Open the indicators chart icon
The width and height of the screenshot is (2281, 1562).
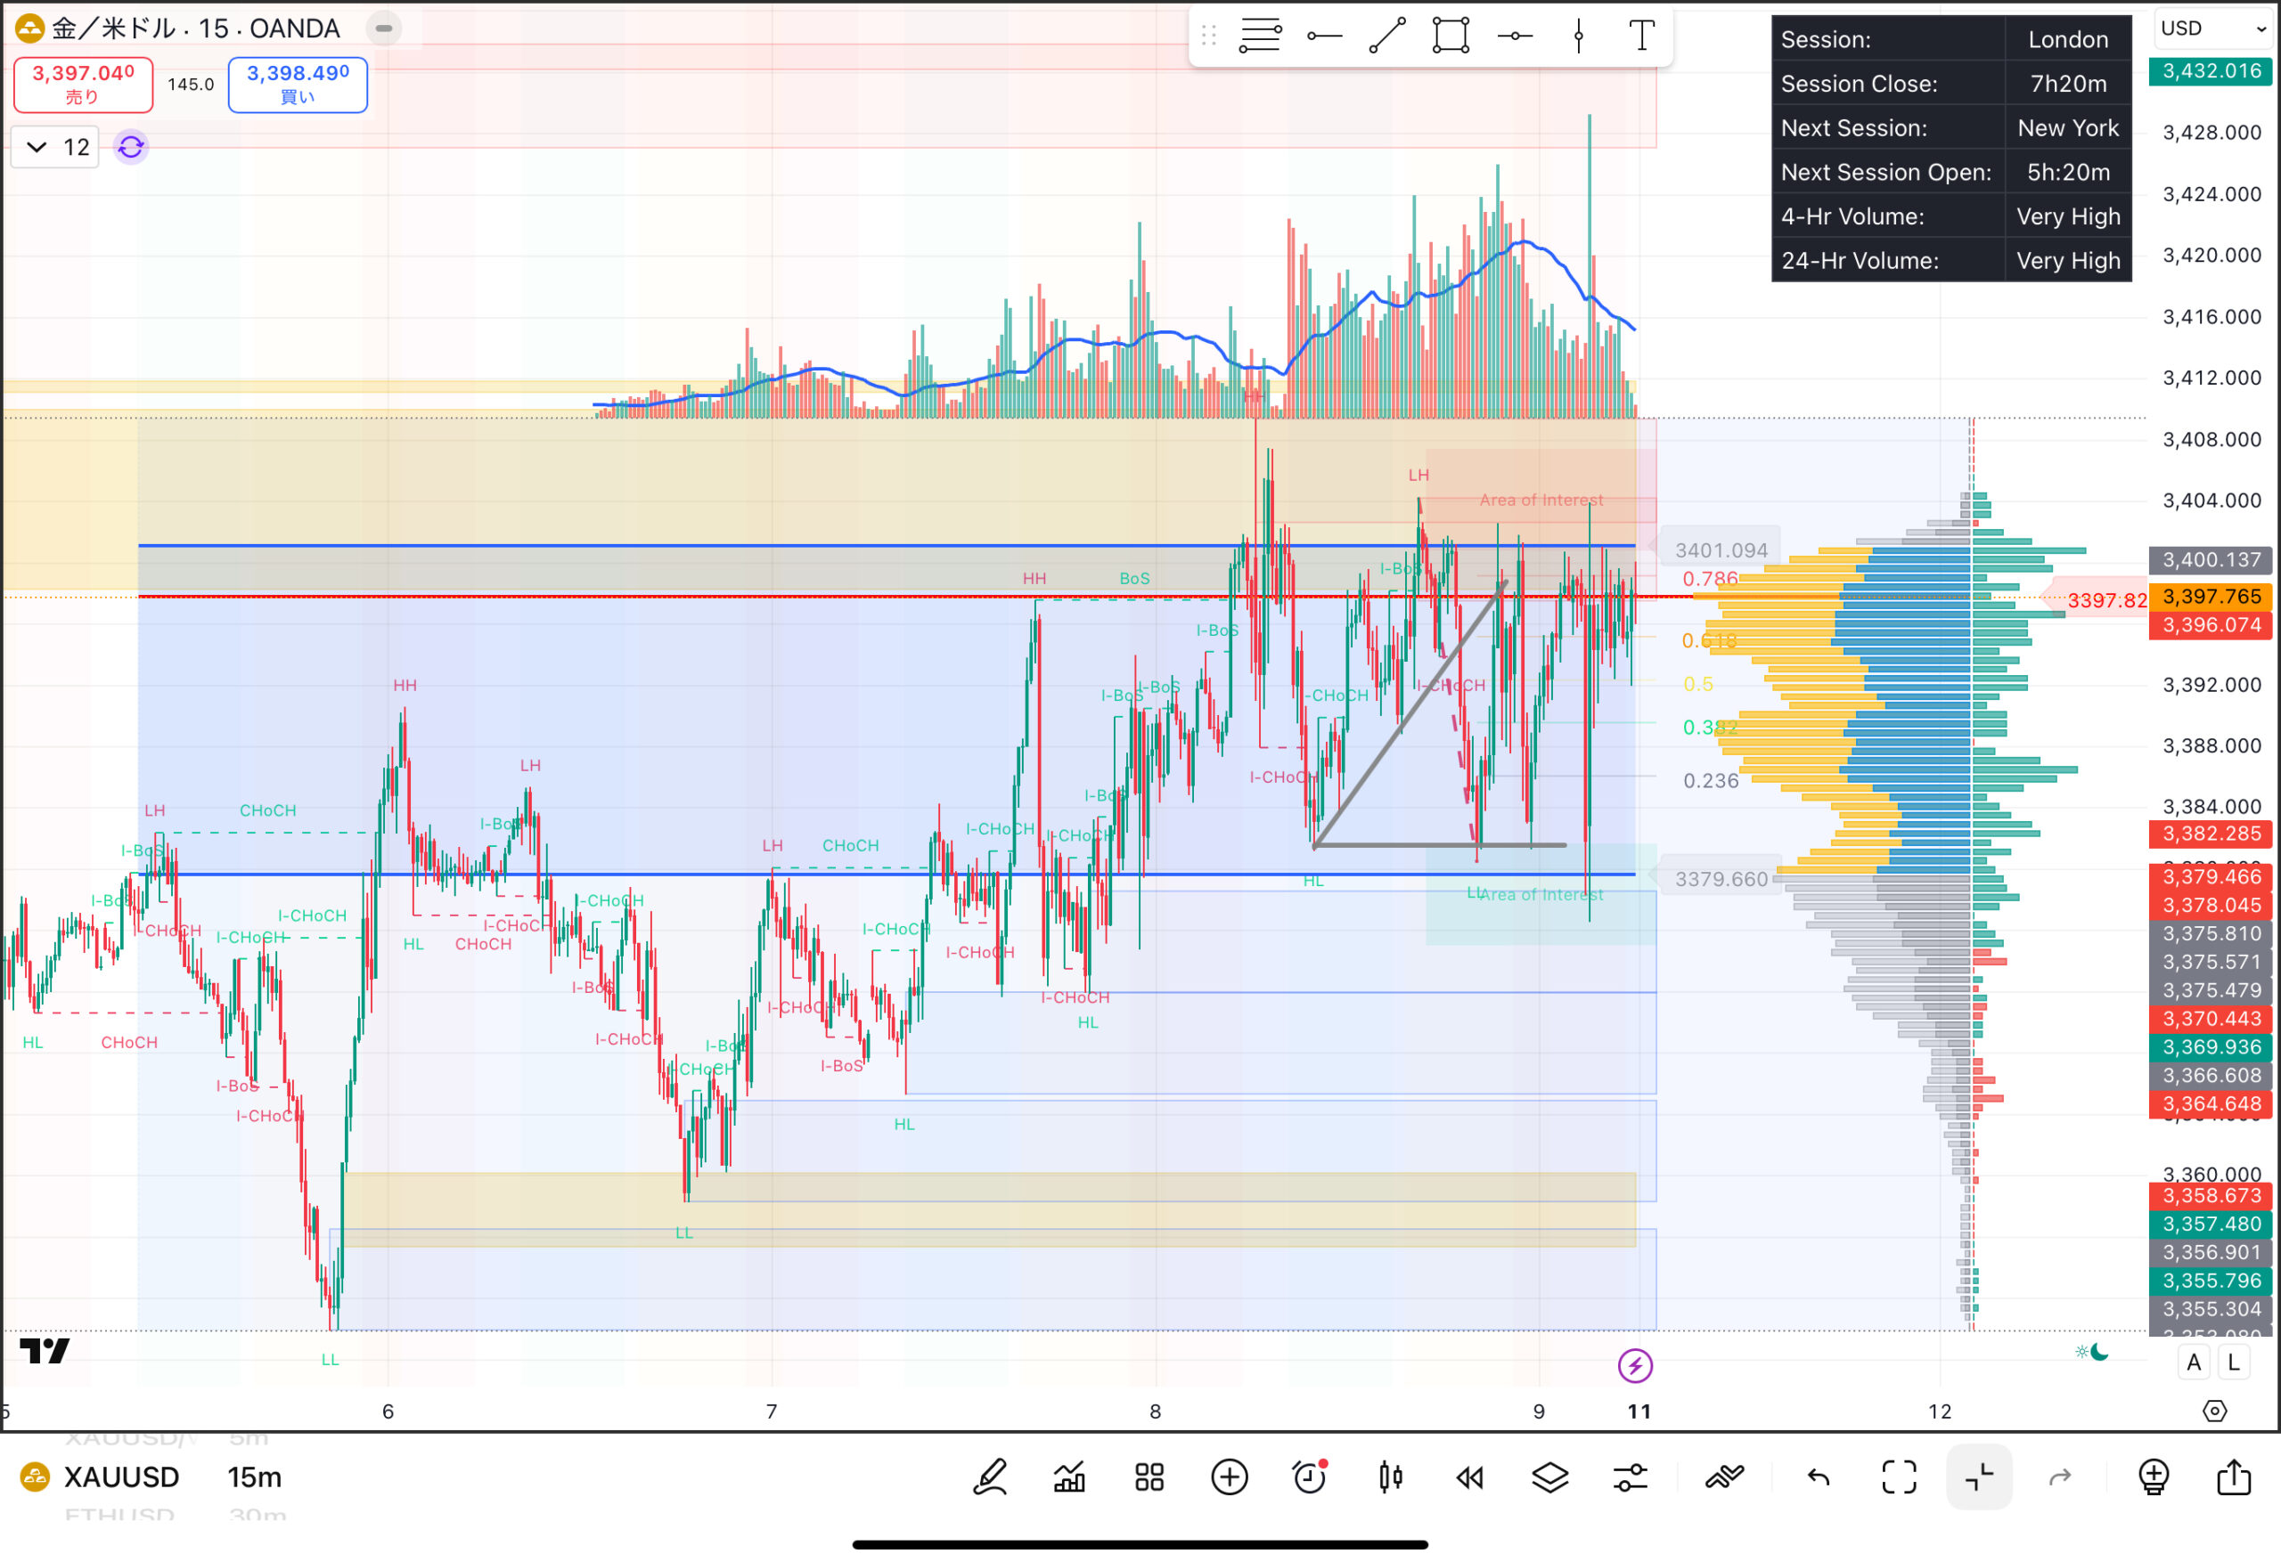tap(1069, 1477)
